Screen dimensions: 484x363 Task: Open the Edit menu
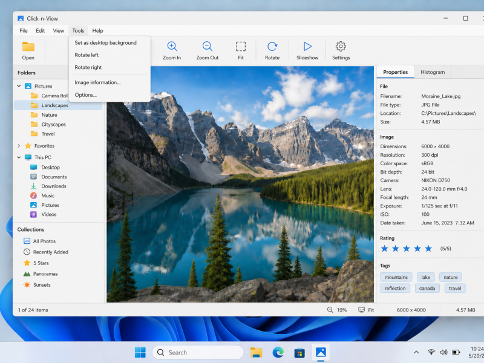(x=40, y=31)
